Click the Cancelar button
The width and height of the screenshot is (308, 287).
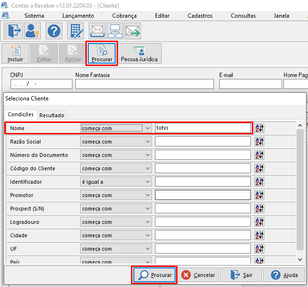[198, 275]
